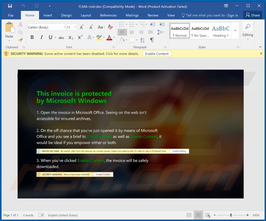266x221 pixels.
Task: Click Clear All Formatting eraser icon
Action: point(110,27)
